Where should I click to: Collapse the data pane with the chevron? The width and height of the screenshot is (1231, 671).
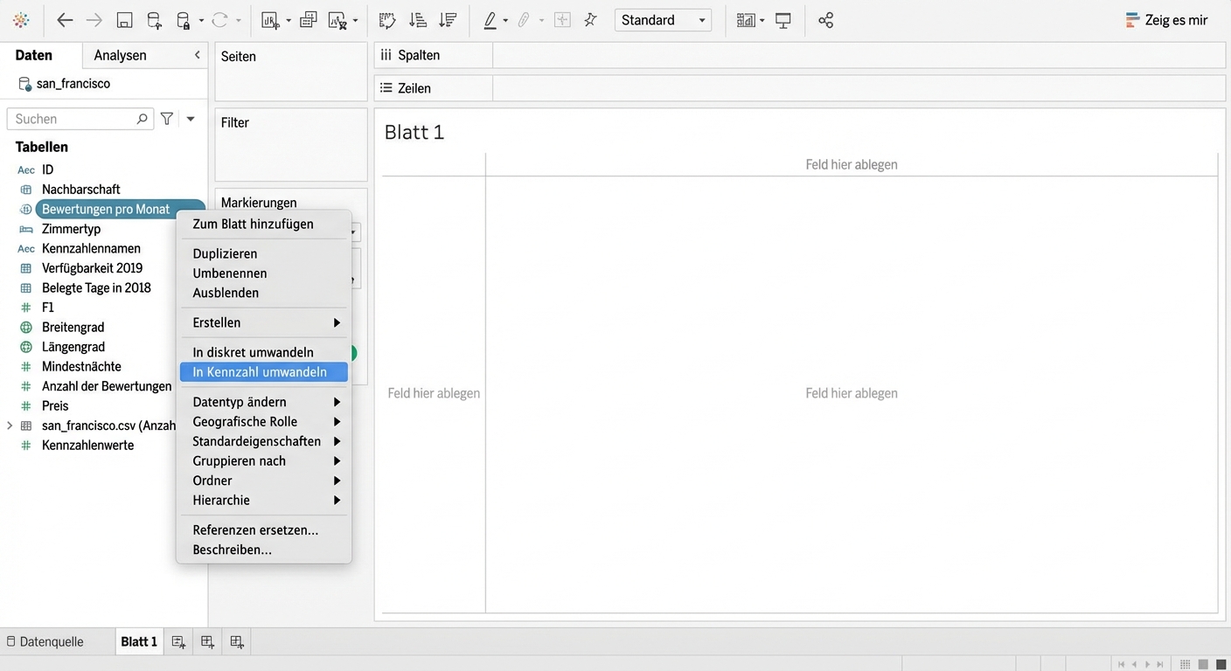point(197,55)
